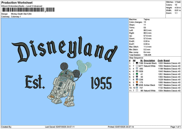Screen dimensions: 182x129
Task: Click the 'Color changes:' label
Action: [x=136, y=22]
